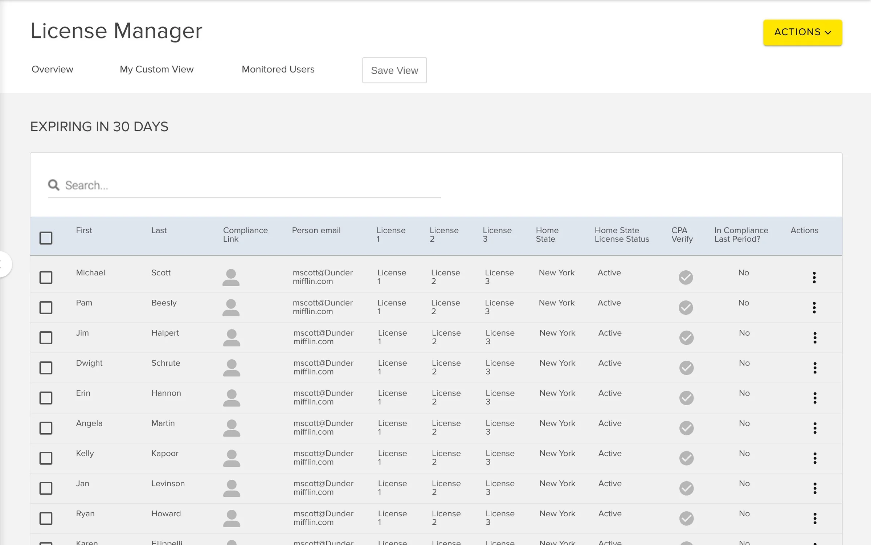Sort by In Compliance Last Period header
This screenshot has width=871, height=545.
[x=741, y=235]
